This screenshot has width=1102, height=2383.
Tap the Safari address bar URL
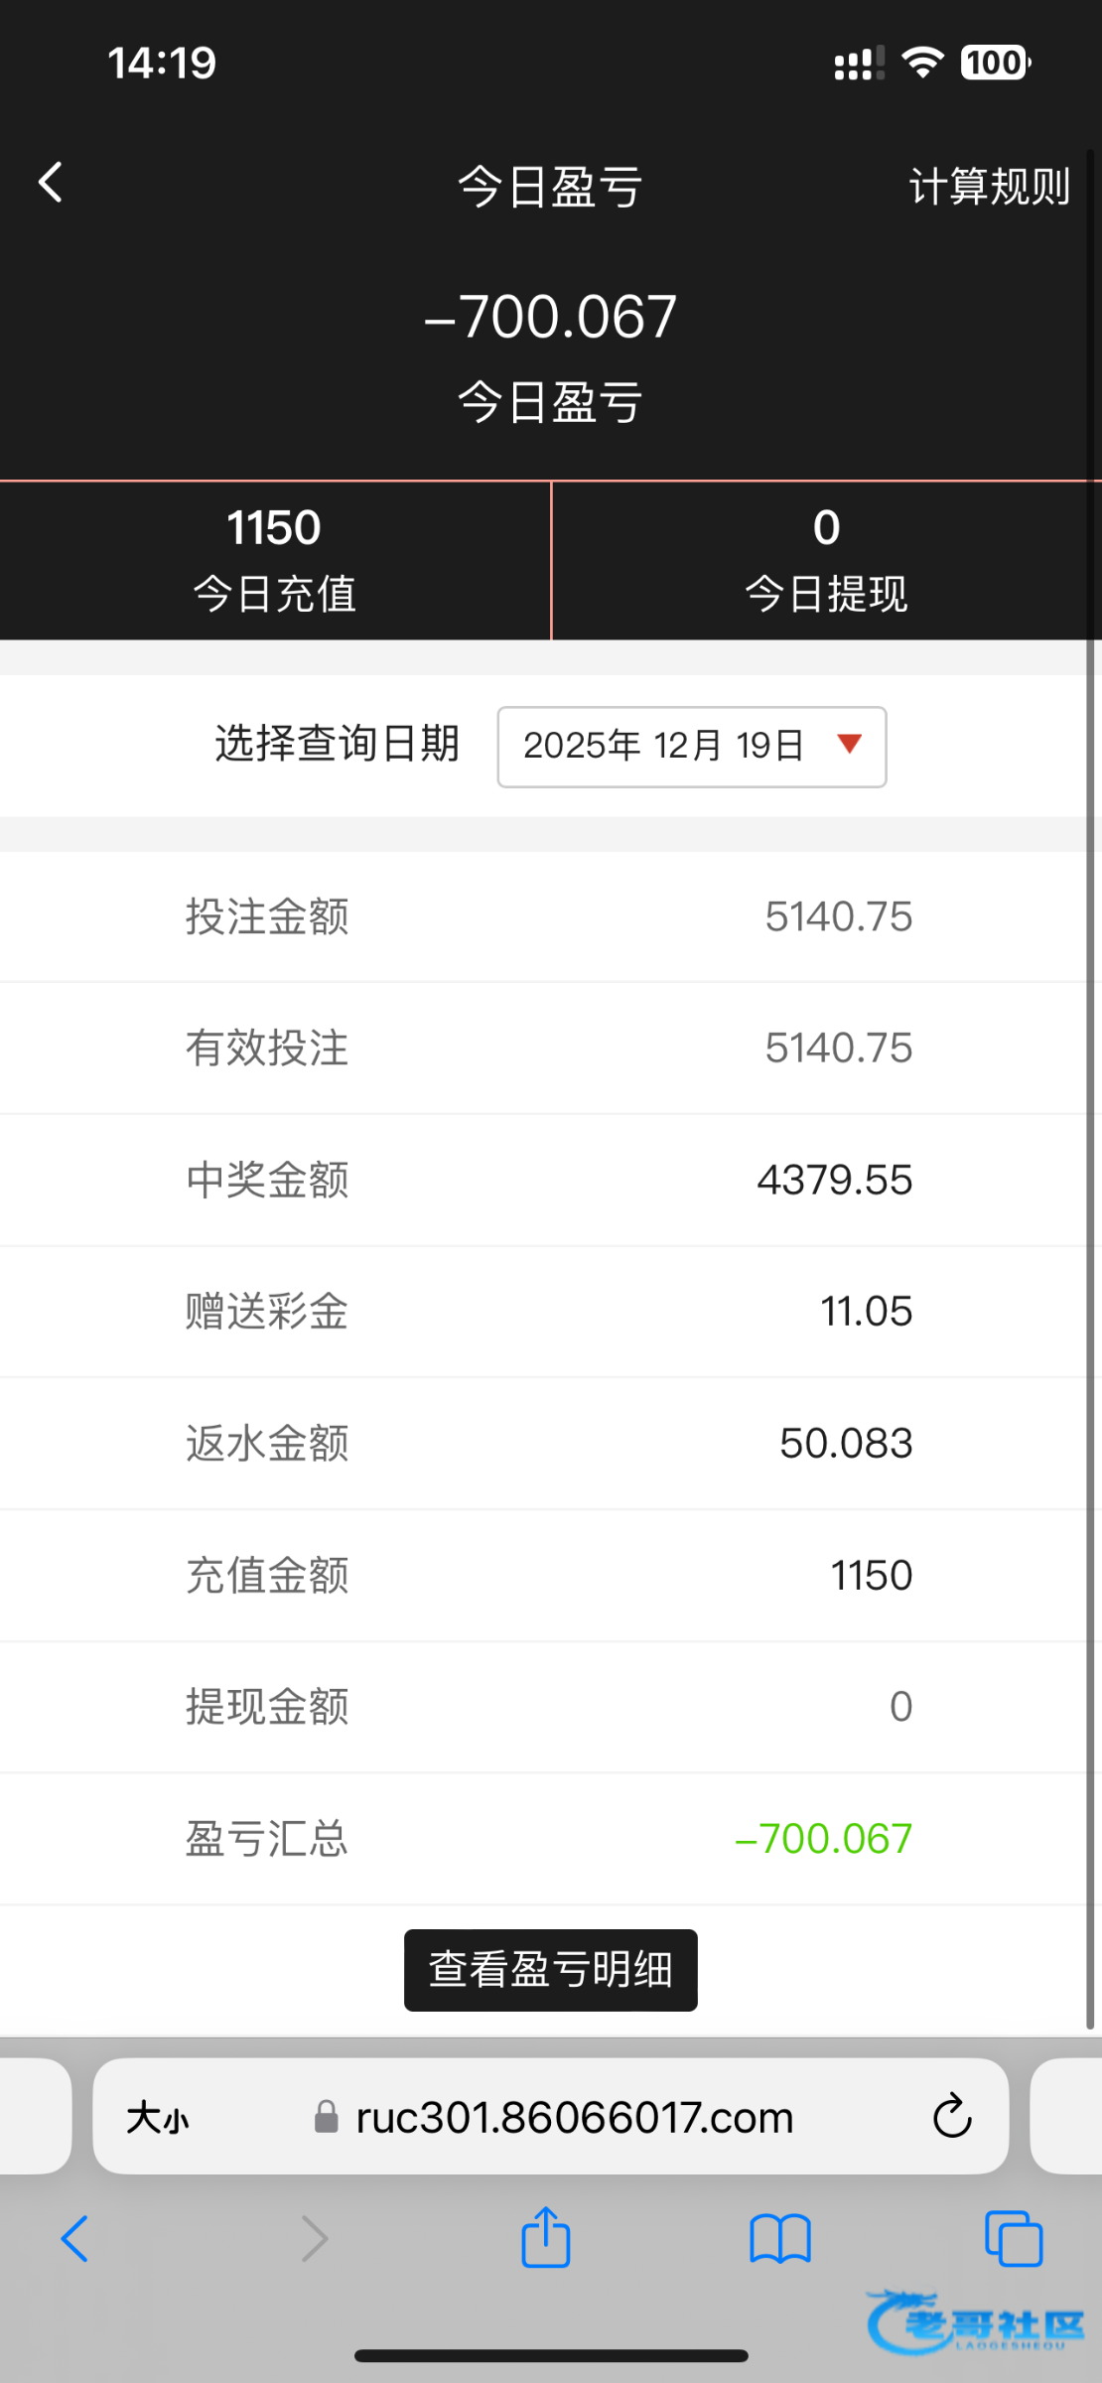[574, 2118]
